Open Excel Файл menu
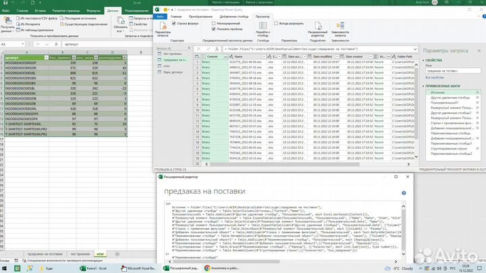 pyautogui.click(x=5, y=11)
